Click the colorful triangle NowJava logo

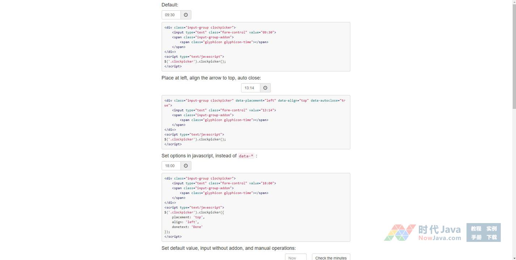[399, 232]
